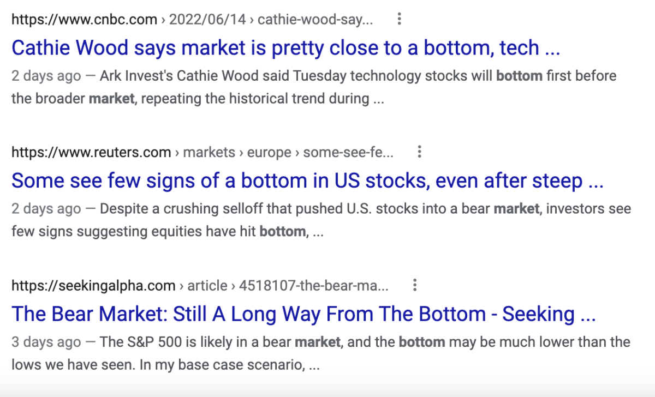Click the https://www.reuters.com URL text
Screen dimensions: 655x397
coord(91,152)
